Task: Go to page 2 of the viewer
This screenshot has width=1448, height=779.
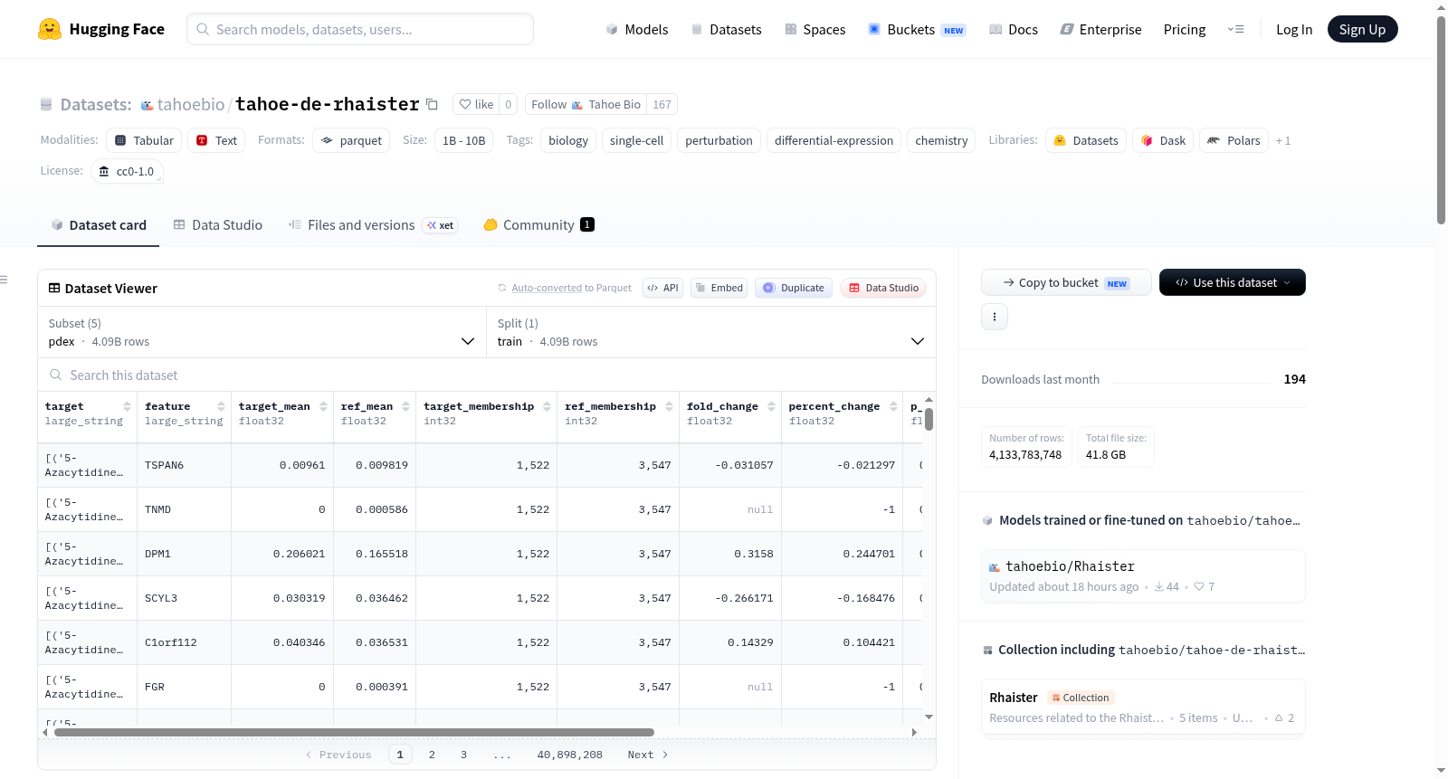Action: coord(432,755)
